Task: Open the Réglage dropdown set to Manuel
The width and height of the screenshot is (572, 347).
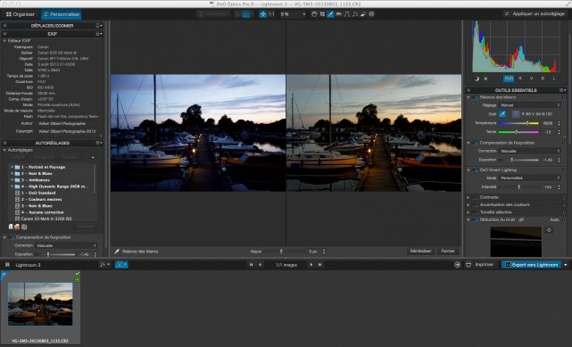Action: [530, 105]
